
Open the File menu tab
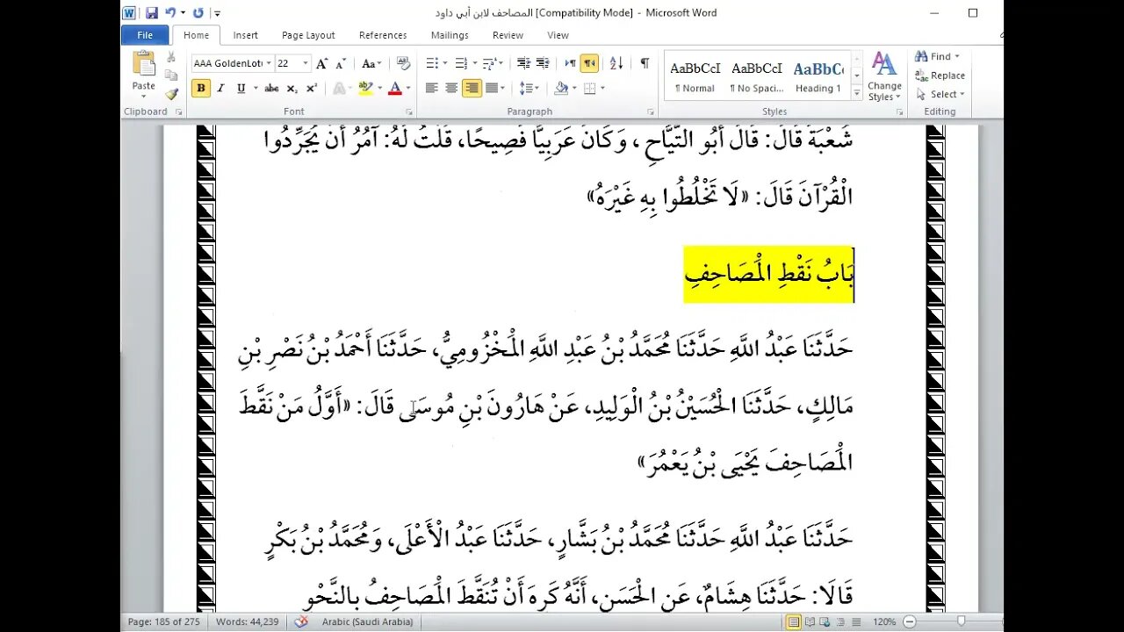pyautogui.click(x=145, y=35)
